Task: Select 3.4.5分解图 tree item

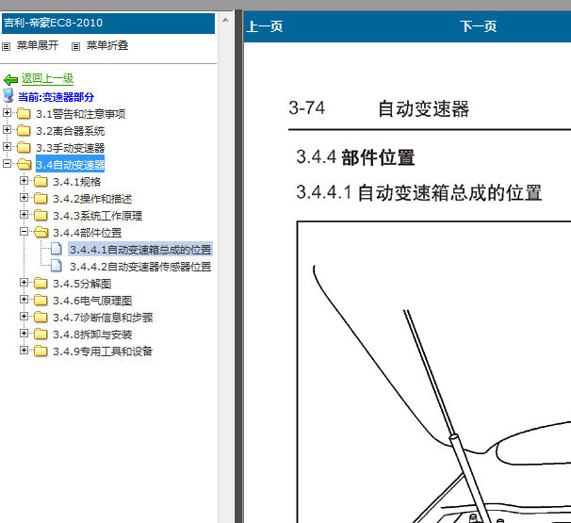Action: [82, 284]
